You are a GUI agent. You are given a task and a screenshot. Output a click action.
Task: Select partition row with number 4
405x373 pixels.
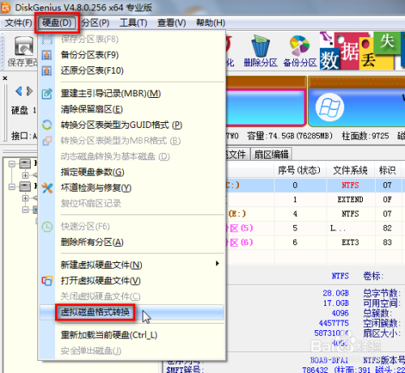click(x=314, y=214)
